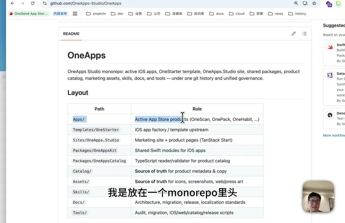Screen dimensions: 345x223
Task: Open the 公司 bookmark folder
Action: click(x=154, y=14)
